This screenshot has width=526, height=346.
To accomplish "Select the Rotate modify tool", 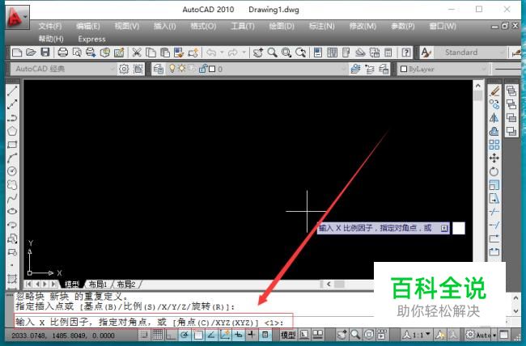I will (x=494, y=171).
